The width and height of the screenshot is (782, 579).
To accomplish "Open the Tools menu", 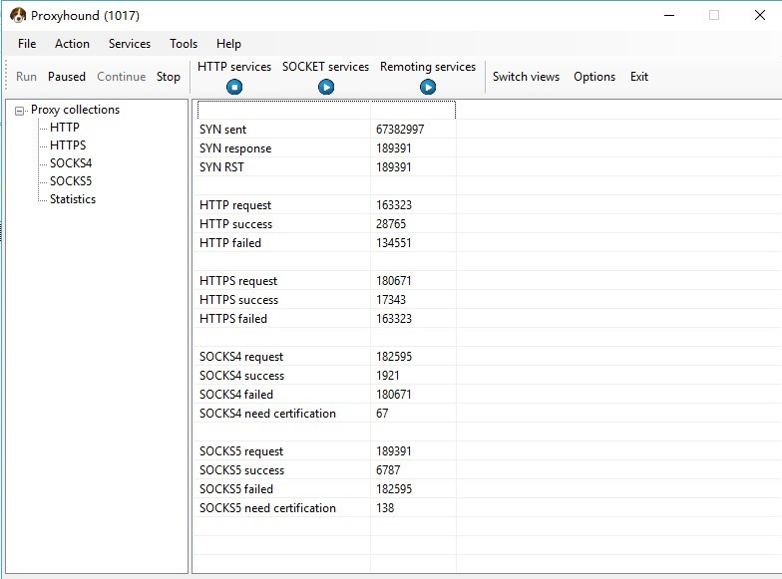I will point(184,44).
